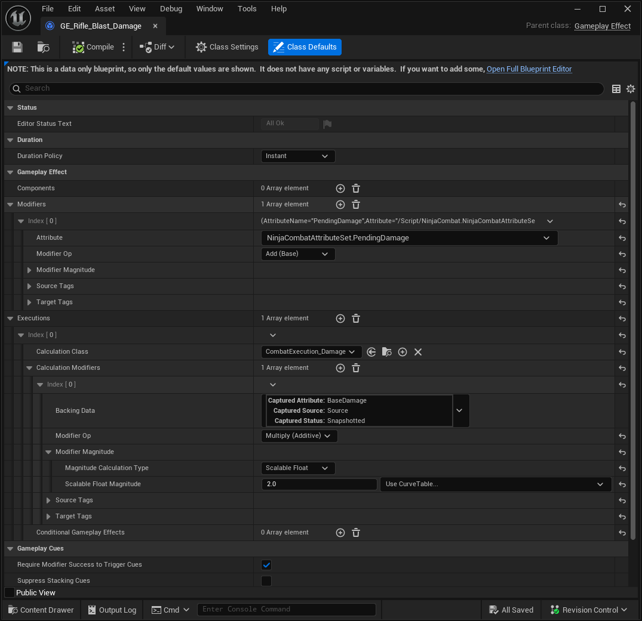This screenshot has width=642, height=621.
Task: Add a new element to Modifiers array
Action: click(340, 205)
